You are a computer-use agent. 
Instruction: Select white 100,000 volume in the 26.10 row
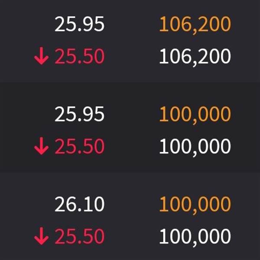coord(195,237)
